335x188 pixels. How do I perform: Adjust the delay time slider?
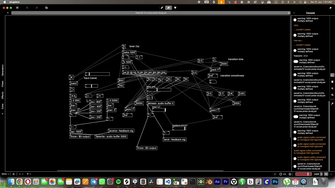159,90
